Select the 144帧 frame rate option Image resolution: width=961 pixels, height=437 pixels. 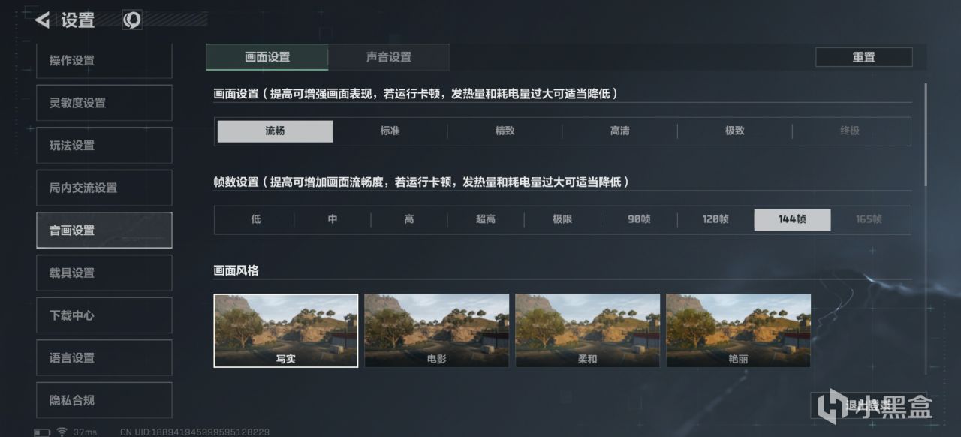792,219
